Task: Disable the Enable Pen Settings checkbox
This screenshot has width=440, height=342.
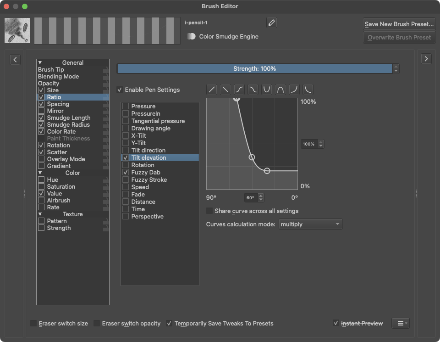Action: (120, 90)
